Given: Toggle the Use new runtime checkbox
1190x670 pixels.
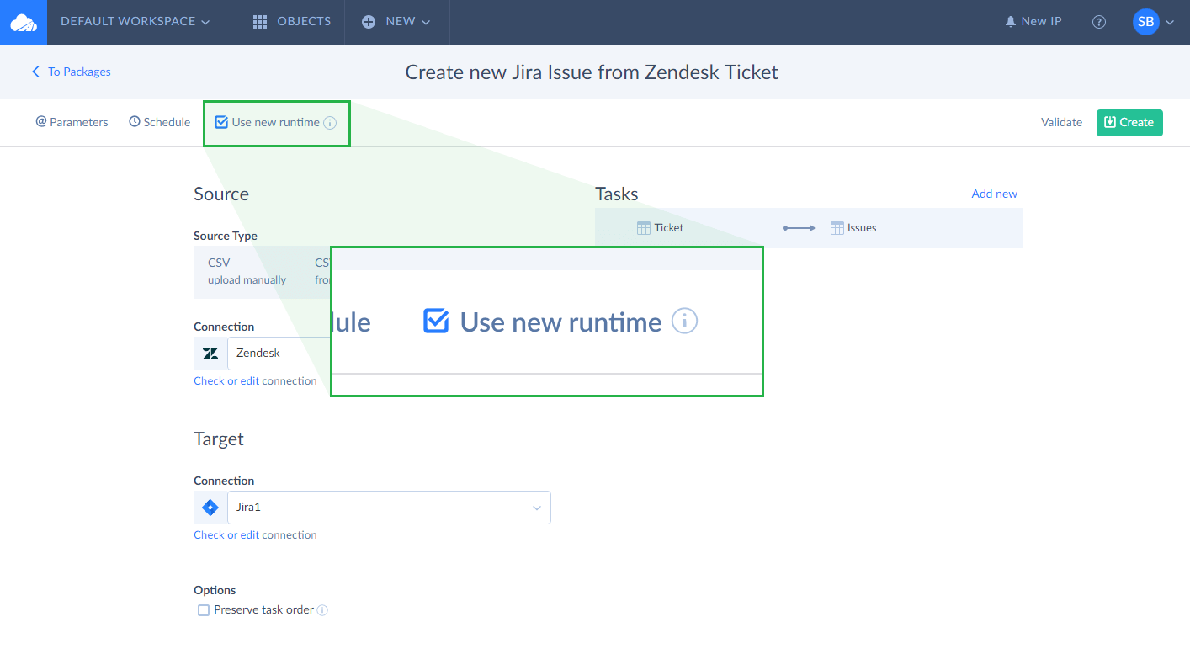Looking at the screenshot, I should (x=221, y=122).
